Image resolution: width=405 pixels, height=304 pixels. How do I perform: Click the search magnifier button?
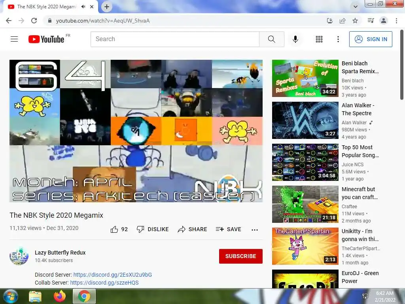[x=271, y=39]
